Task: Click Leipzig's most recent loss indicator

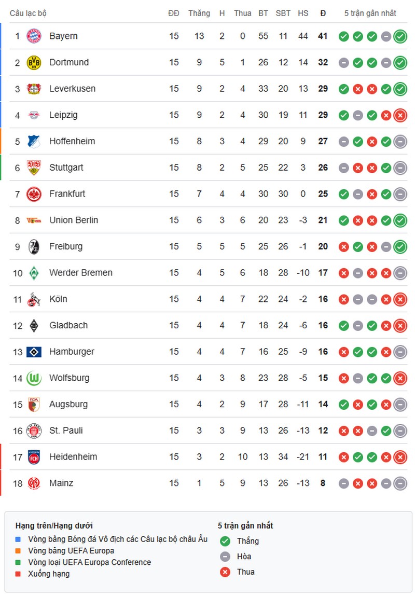Action: (x=400, y=115)
